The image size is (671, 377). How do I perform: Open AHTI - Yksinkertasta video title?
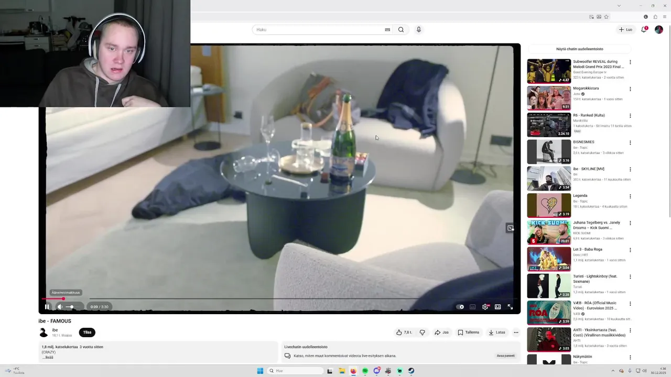pyautogui.click(x=599, y=332)
